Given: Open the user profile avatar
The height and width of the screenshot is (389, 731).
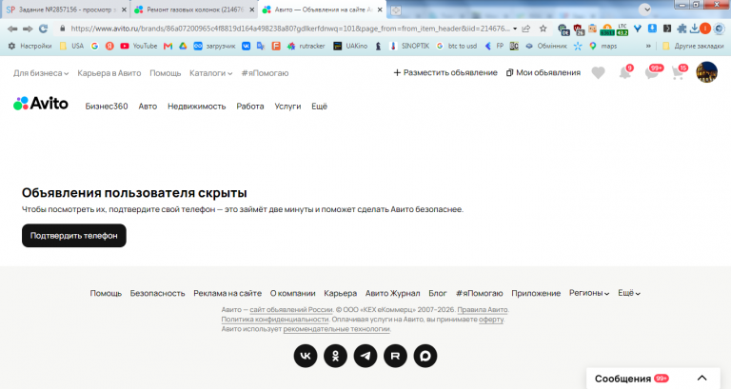Looking at the screenshot, I should [707, 72].
